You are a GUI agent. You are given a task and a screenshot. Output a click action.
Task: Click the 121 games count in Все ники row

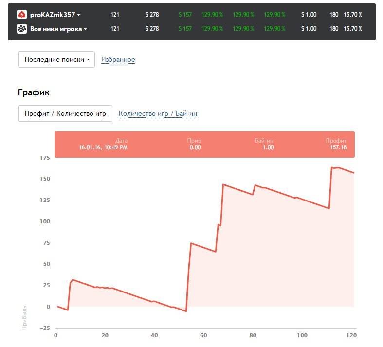(115, 29)
